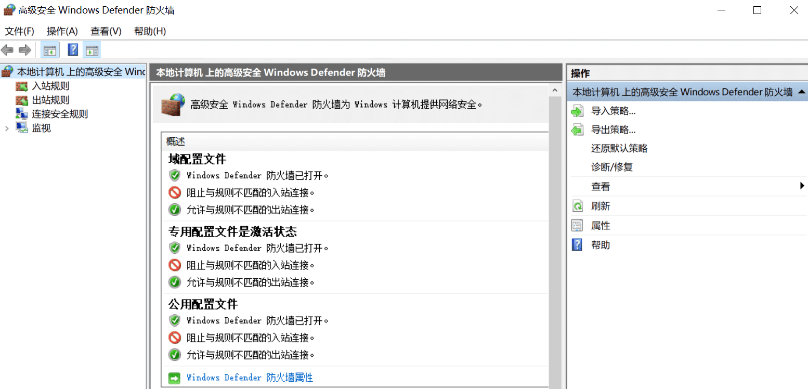Click the 监视 monitor icon
The image size is (808, 389).
(22, 128)
